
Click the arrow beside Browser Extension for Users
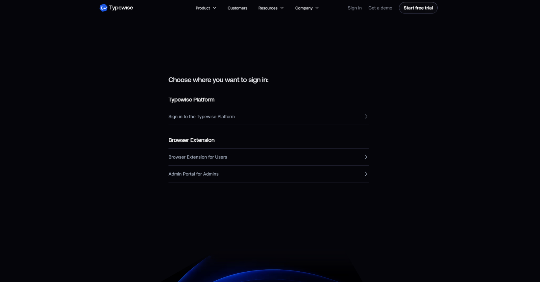[x=366, y=157]
